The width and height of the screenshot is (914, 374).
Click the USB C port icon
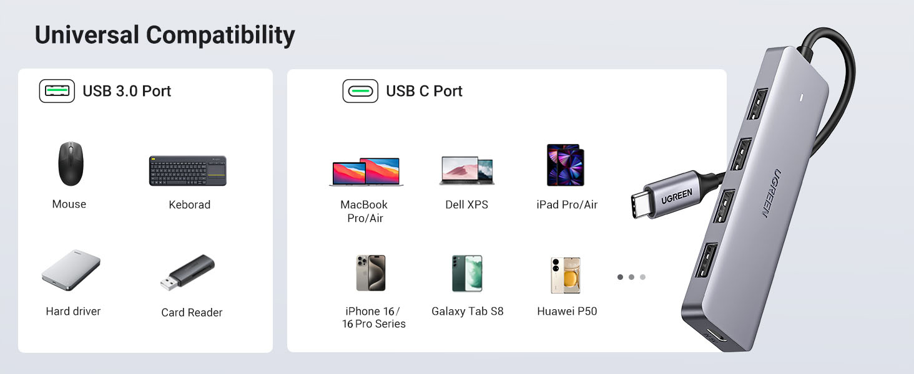coord(360,91)
